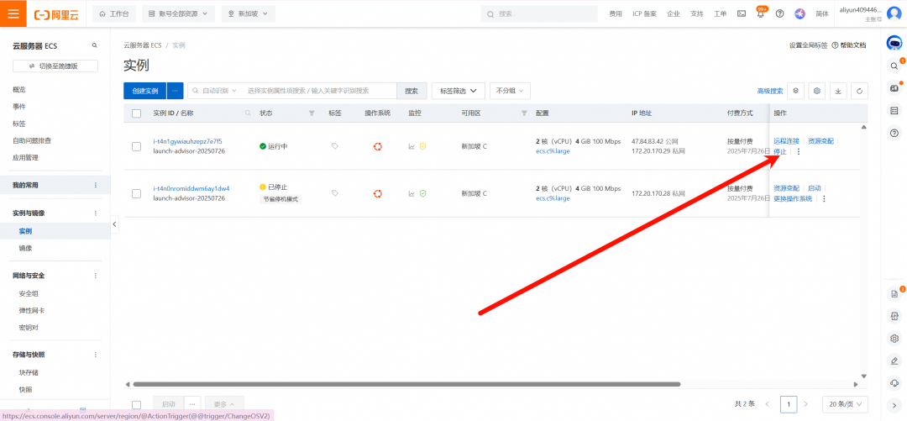Click the 创建实例 button
Viewport: 907px width, 421px height.
[x=145, y=91]
